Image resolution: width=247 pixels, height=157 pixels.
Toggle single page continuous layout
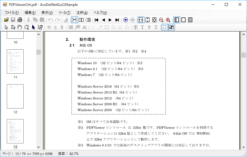click(74, 20)
